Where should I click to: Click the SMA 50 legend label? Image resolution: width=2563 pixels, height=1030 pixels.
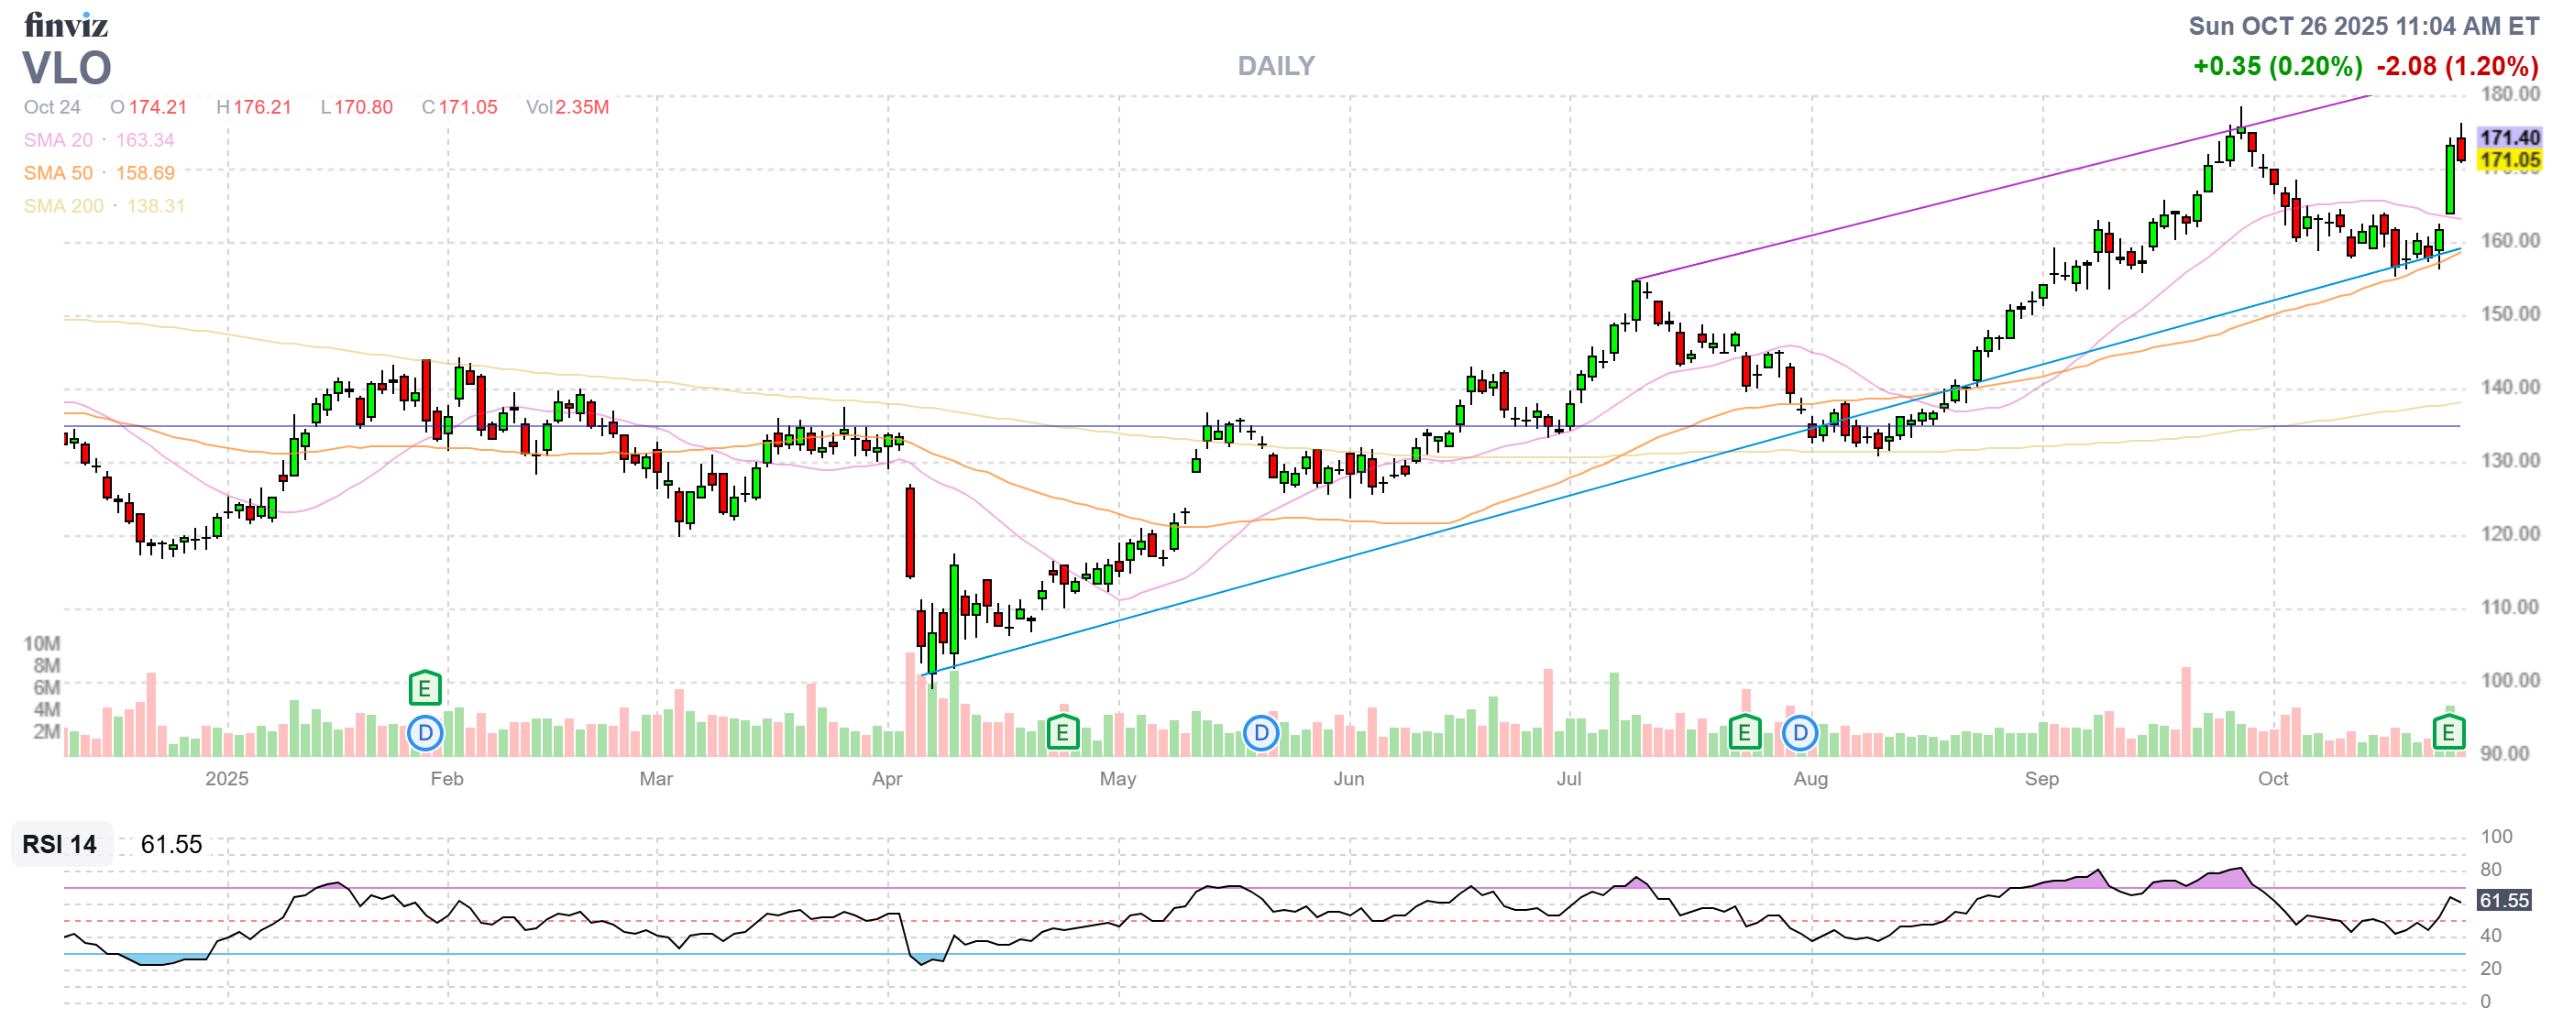coord(58,173)
